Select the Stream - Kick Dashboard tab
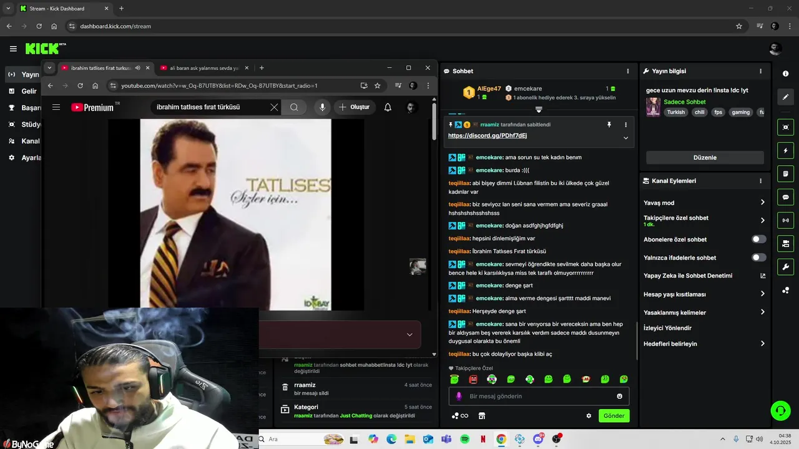This screenshot has width=799, height=449. coord(64,9)
